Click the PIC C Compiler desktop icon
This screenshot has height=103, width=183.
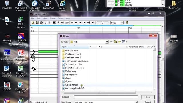pos(21,22)
